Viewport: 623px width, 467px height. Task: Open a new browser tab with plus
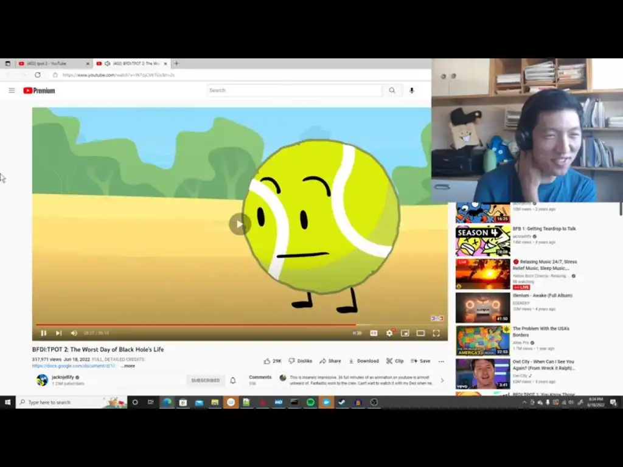[176, 63]
